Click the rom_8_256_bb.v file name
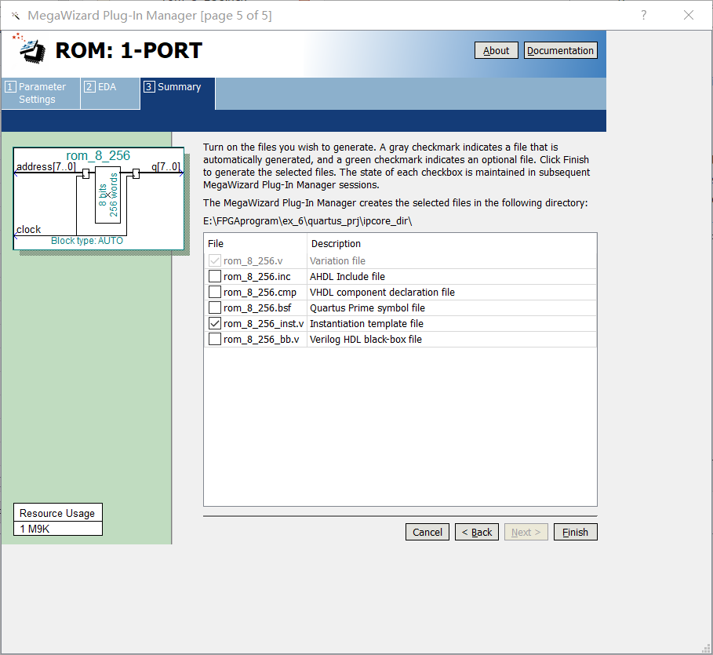713x655 pixels. pos(261,340)
